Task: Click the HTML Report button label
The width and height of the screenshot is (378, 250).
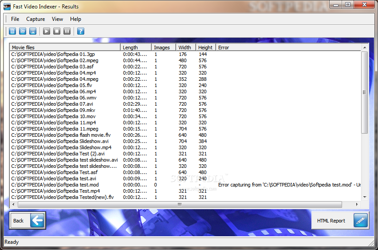Action: pyautogui.click(x=331, y=221)
